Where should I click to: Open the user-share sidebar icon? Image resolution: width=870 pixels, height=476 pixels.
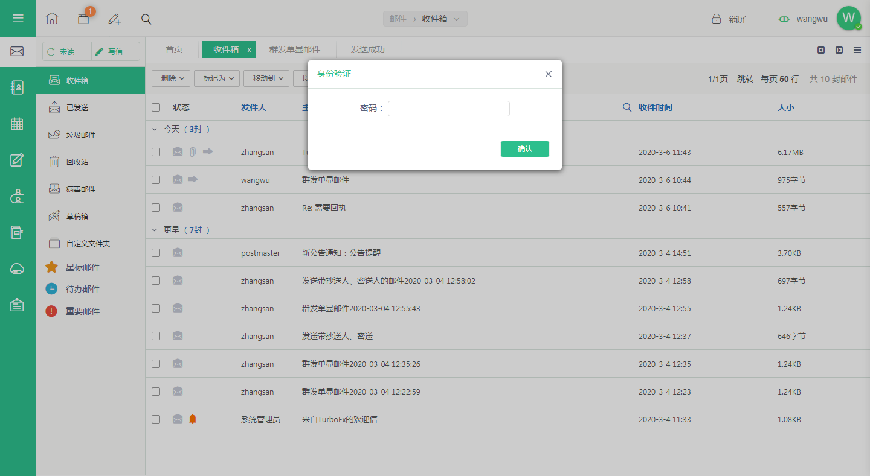[18, 196]
